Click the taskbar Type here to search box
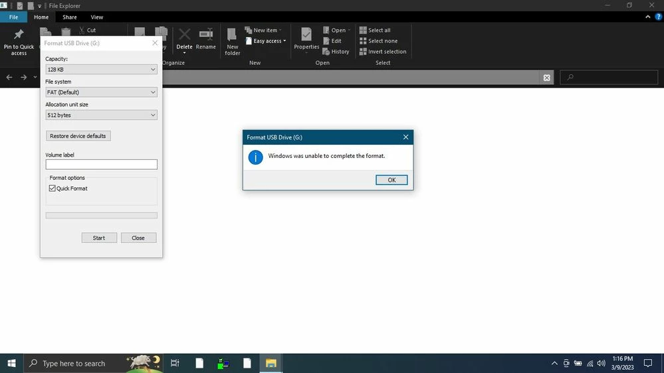Image resolution: width=664 pixels, height=373 pixels. coord(94,363)
